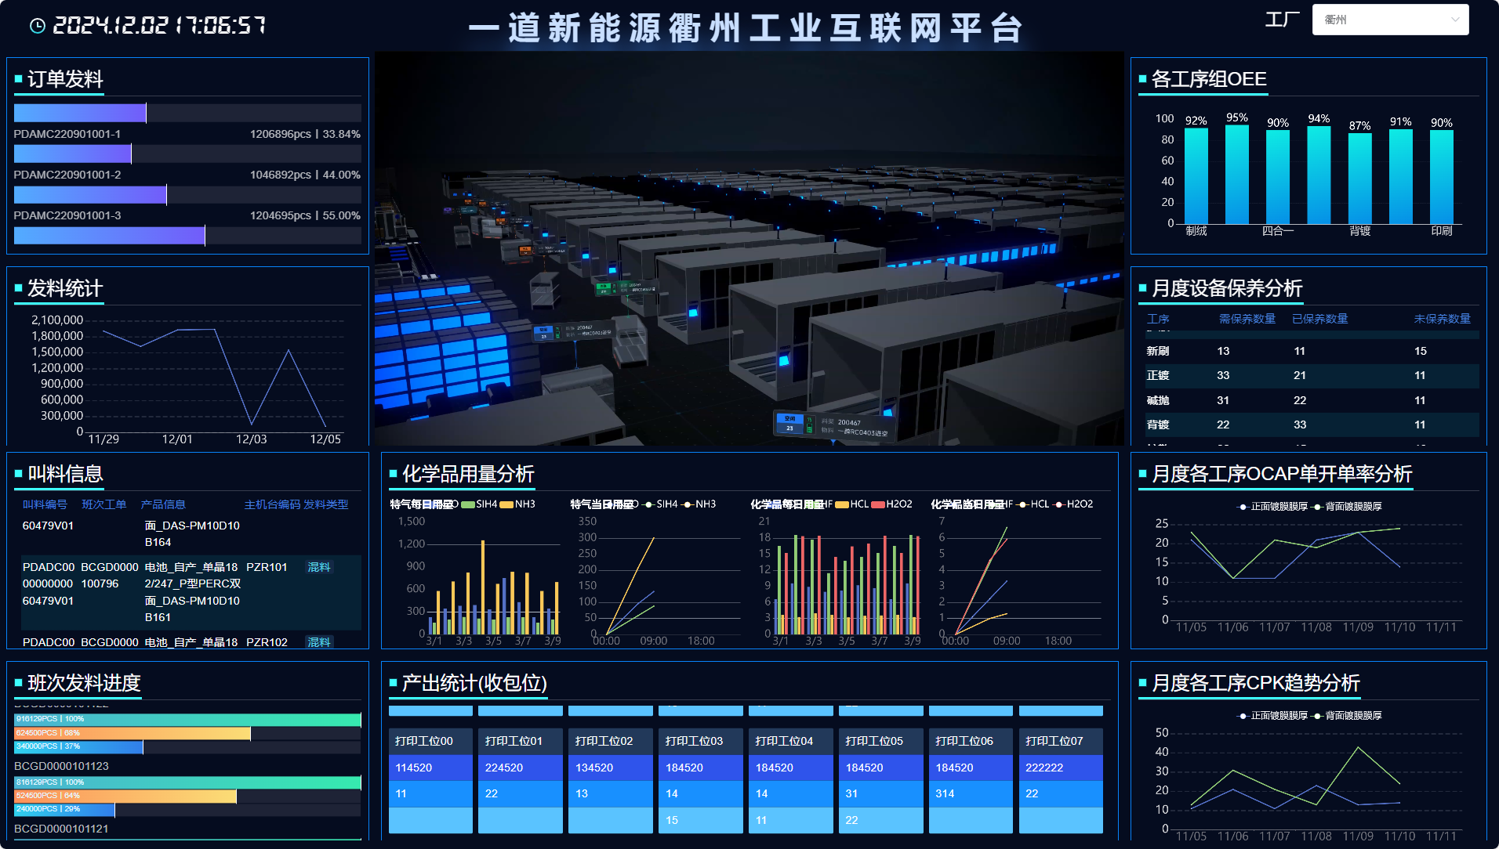
Task: Toggle 正面镀膜膜厚 legend in OCAP chart
Action: click(x=1272, y=507)
